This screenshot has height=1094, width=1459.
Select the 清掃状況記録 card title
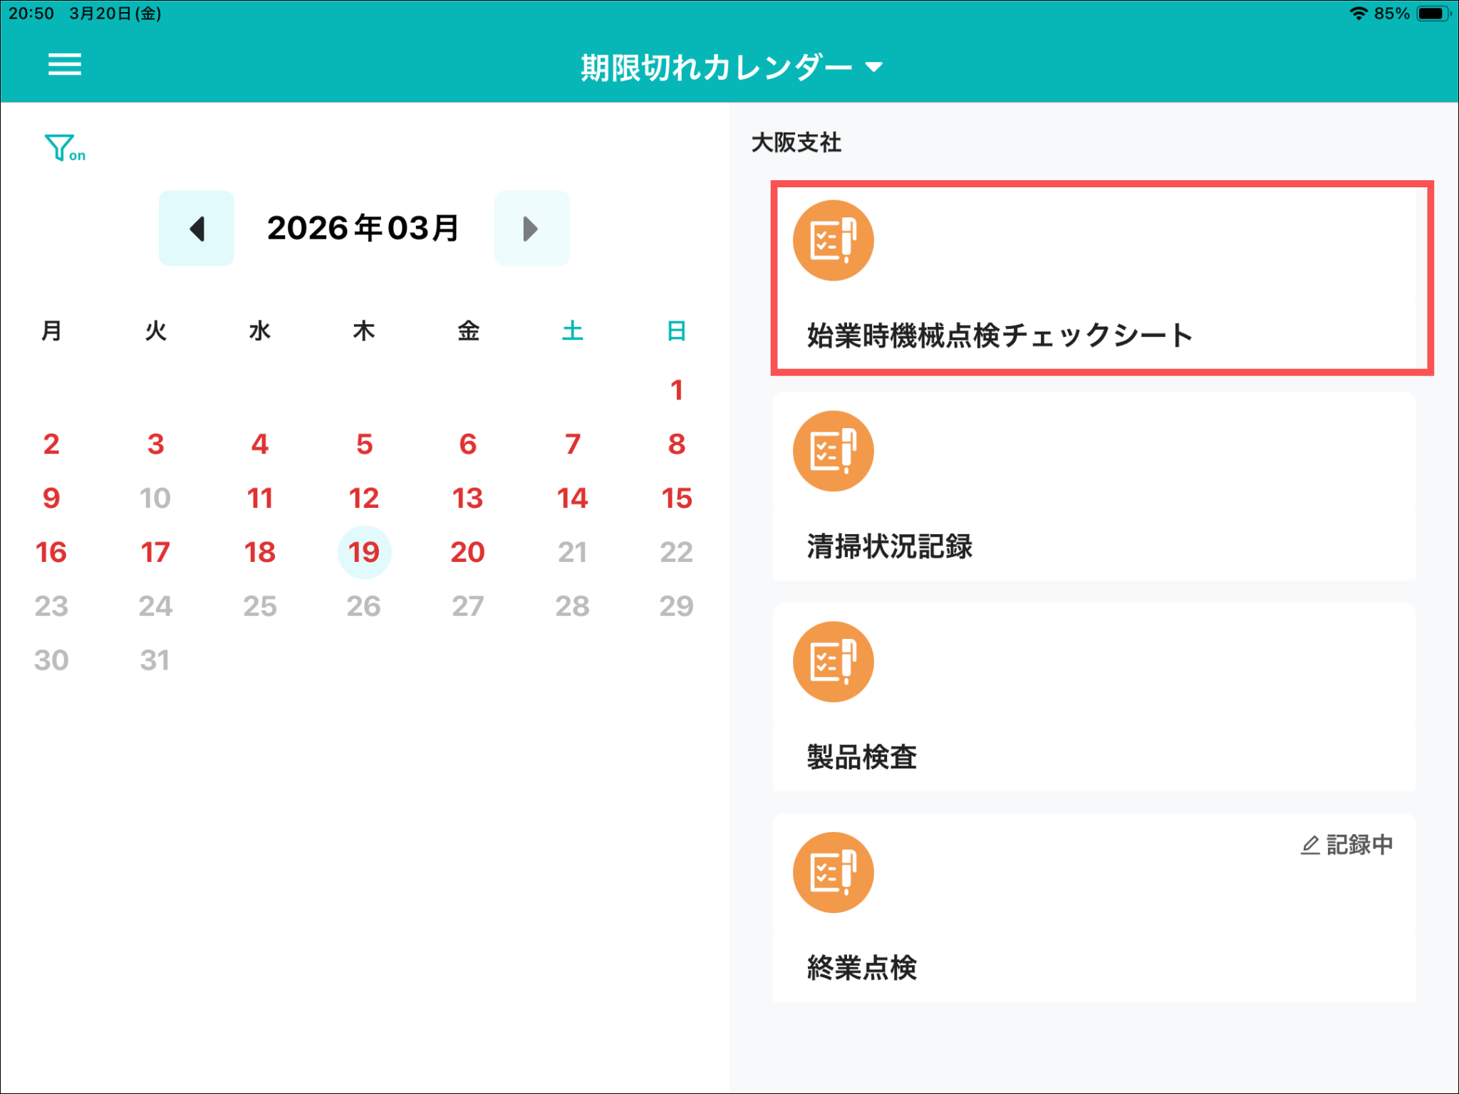889,546
